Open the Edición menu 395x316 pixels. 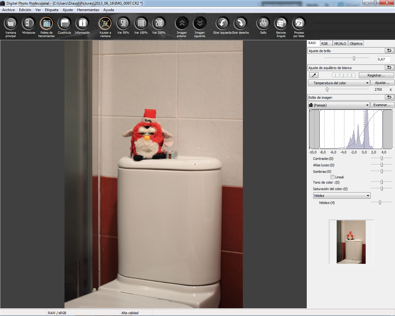(x=25, y=10)
